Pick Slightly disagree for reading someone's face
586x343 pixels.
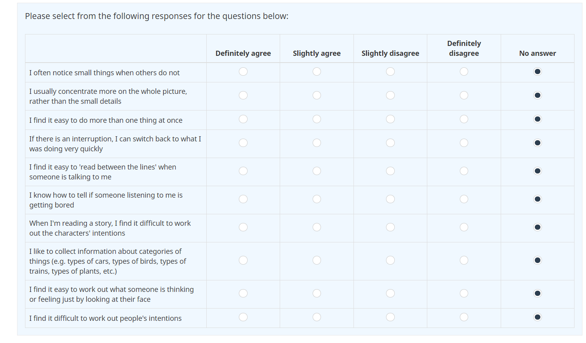click(x=390, y=293)
